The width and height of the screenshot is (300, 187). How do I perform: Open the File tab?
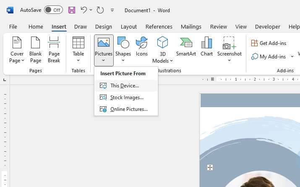click(x=13, y=26)
